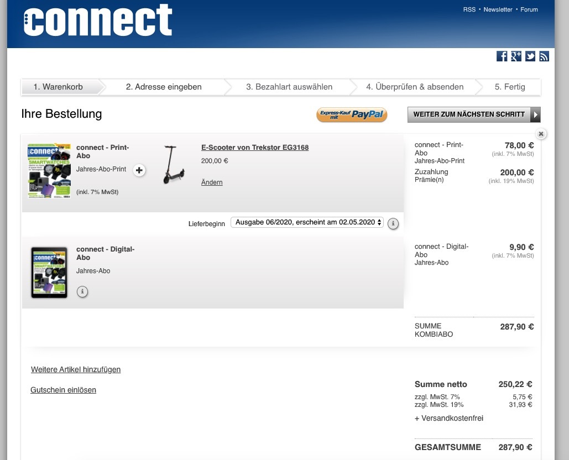Screen dimensions: 569x460
Task: Click the Lieferbeginn label
Action: pos(206,224)
